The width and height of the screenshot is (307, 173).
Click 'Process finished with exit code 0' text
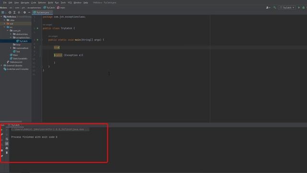tap(34, 137)
